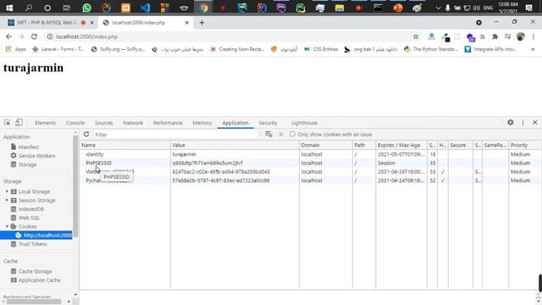
Task: Click the inspect element picker icon
Action: click(8, 123)
